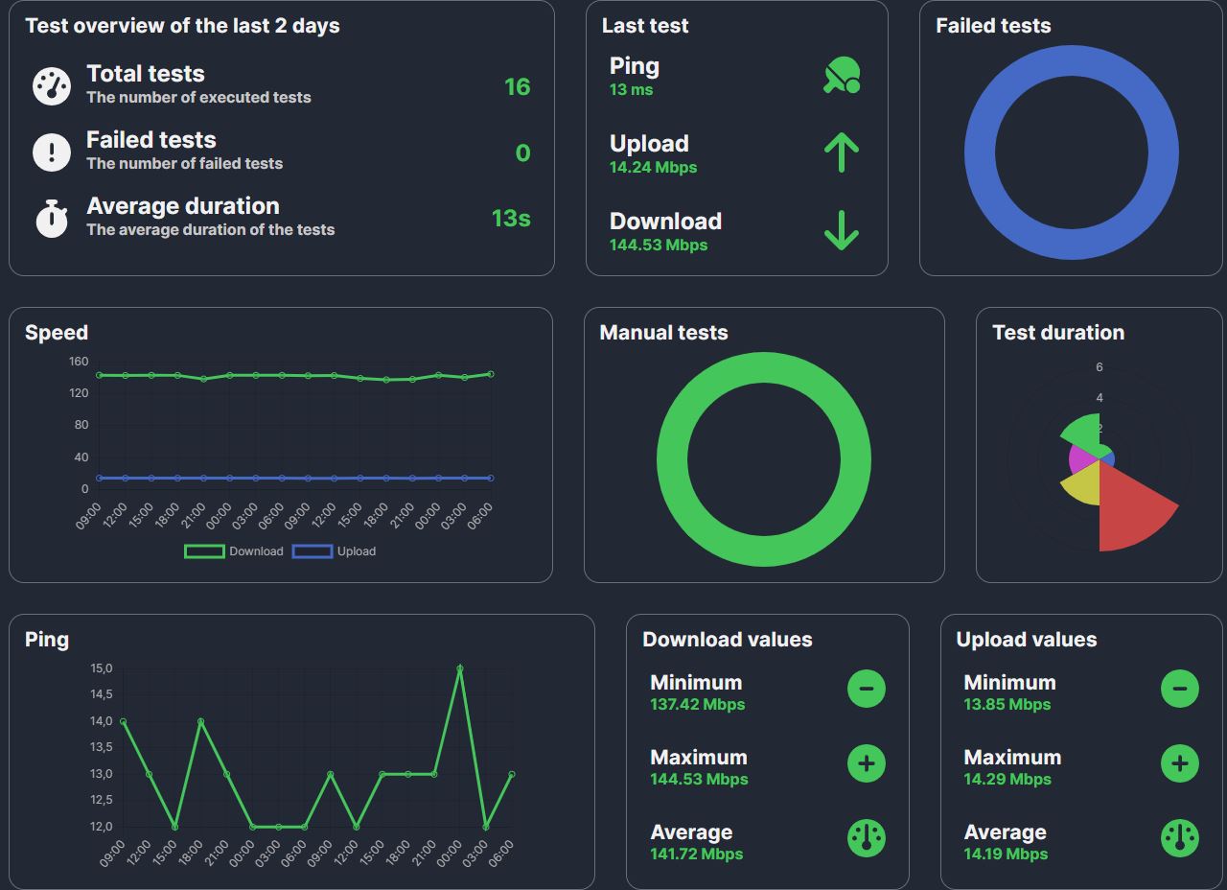The height and width of the screenshot is (890, 1227).
Task: Click the green Download arrow icon
Action: (x=841, y=230)
